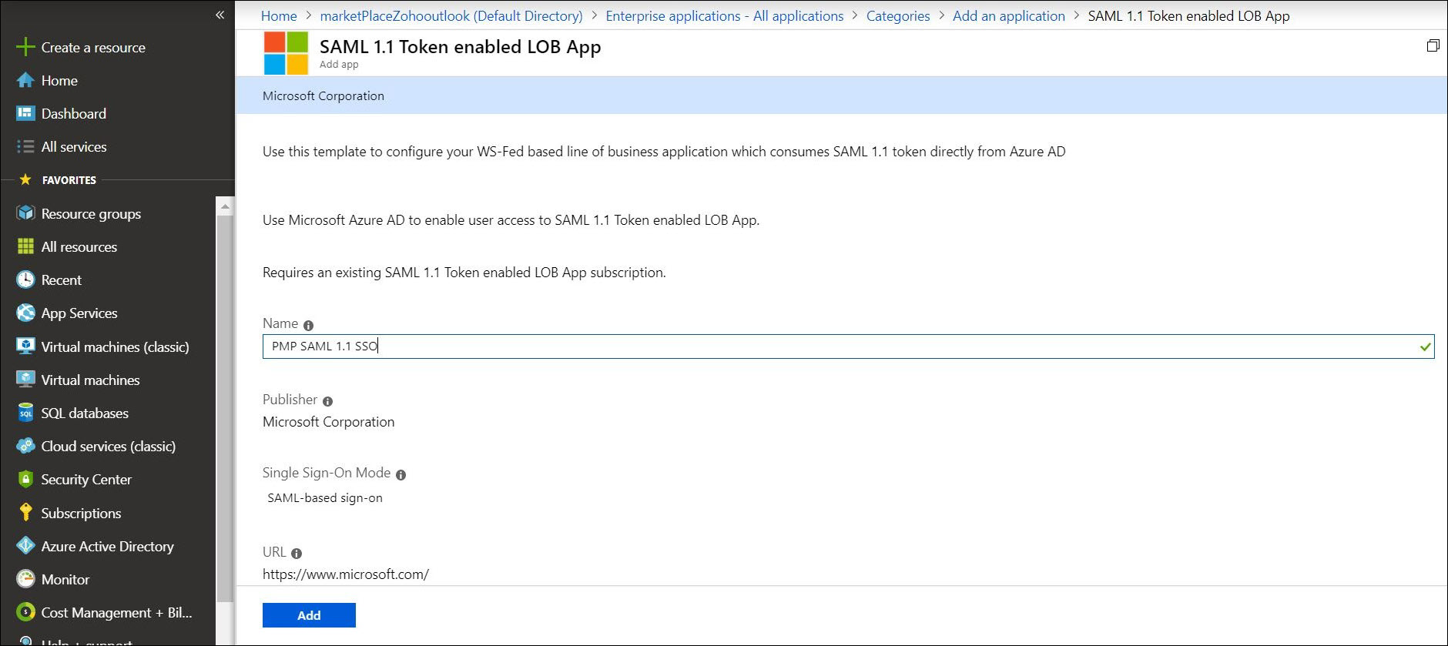Viewport: 1448px width, 646px height.
Task: Click the Microsoft Corporation text in blue banner
Action: (323, 95)
